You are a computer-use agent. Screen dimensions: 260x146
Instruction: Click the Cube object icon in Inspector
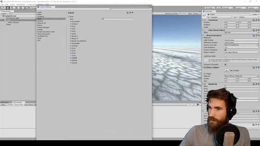[204, 15]
